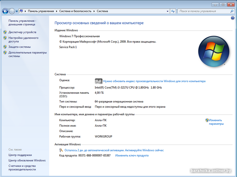Click Активируйте Windows сейчас activation link
This screenshot has height=177, width=237.
(144, 150)
